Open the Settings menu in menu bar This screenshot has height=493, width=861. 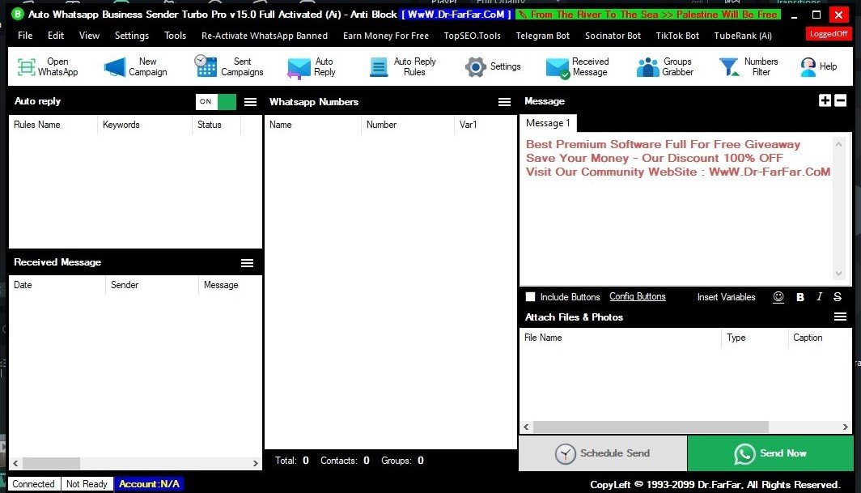132,36
